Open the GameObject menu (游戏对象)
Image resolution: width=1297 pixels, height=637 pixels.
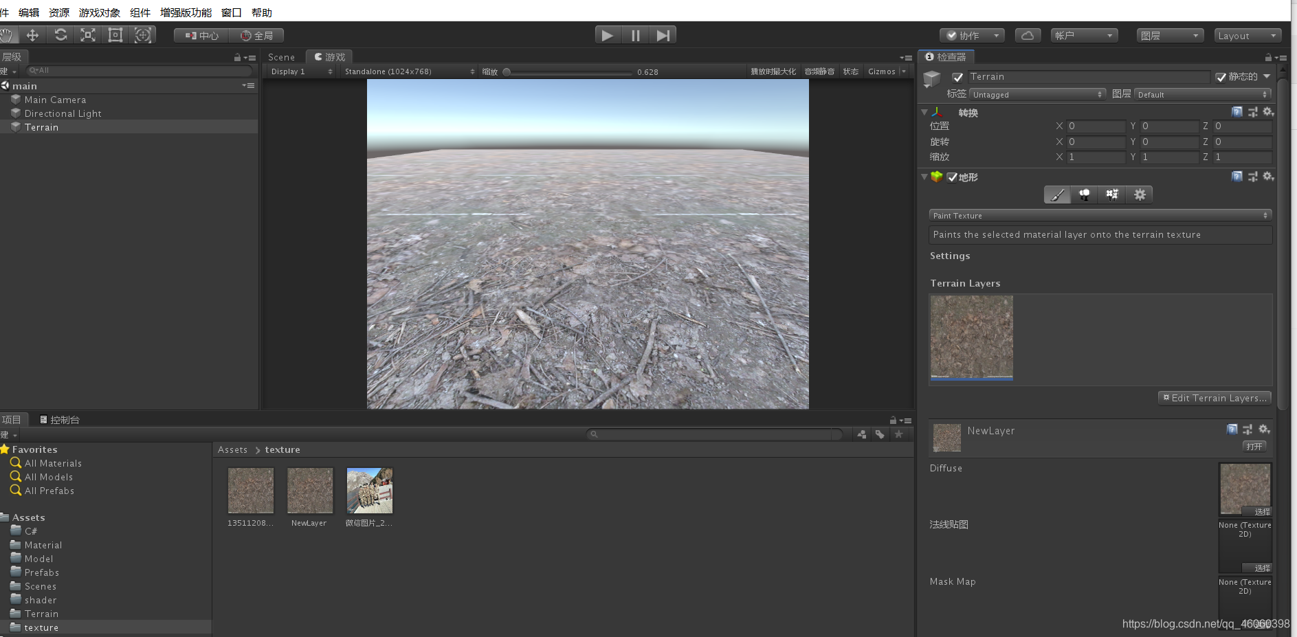pos(100,12)
